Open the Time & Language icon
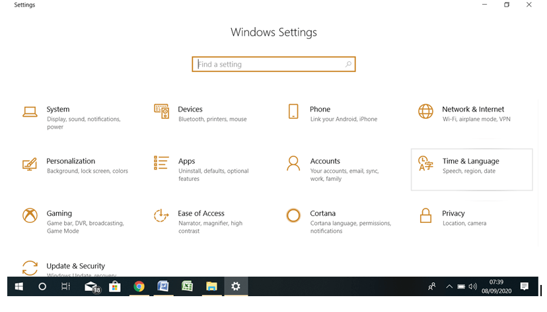Image resolution: width=547 pixels, height=312 pixels. coord(425,164)
